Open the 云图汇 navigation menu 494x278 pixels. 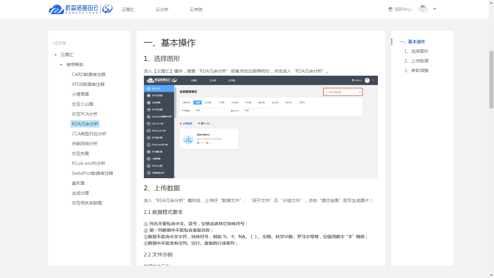coord(128,10)
